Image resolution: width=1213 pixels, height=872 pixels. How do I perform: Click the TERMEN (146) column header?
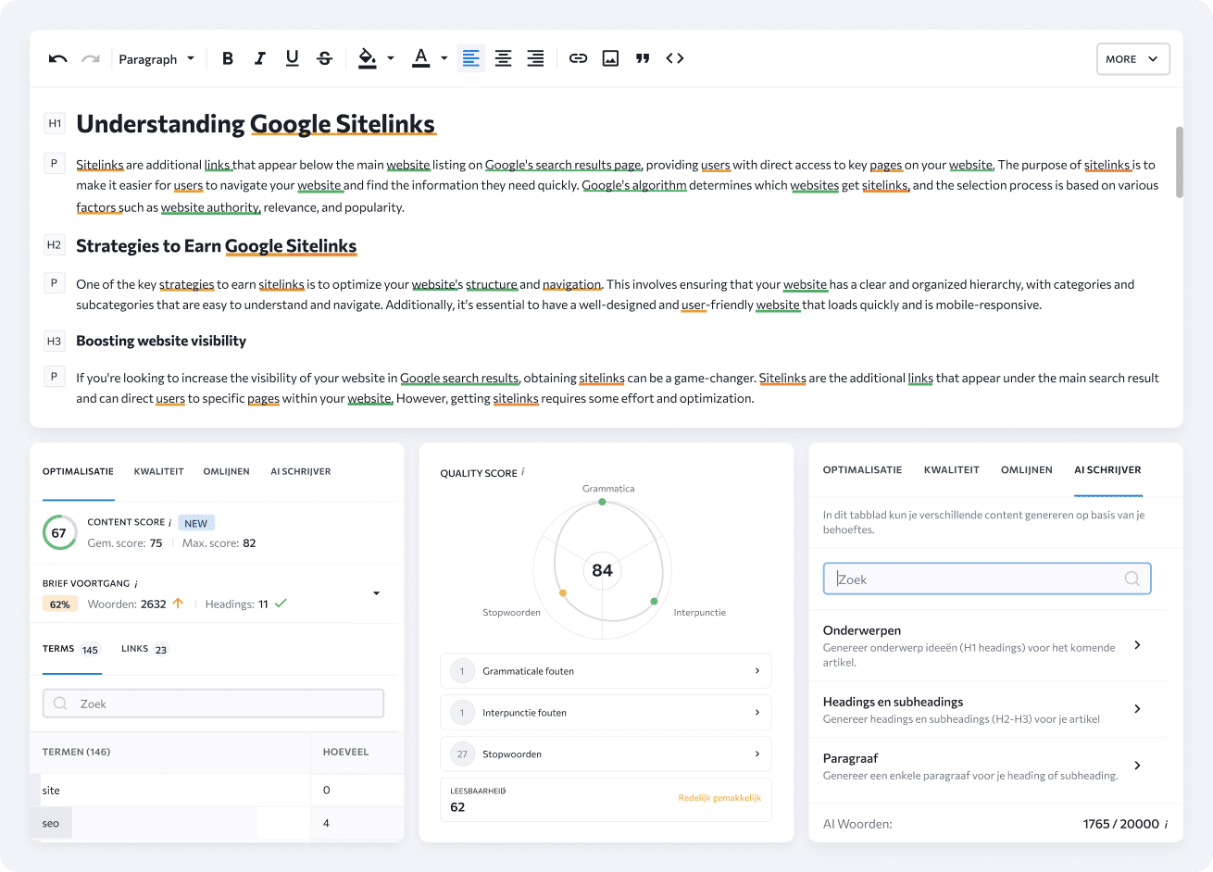[x=76, y=752]
